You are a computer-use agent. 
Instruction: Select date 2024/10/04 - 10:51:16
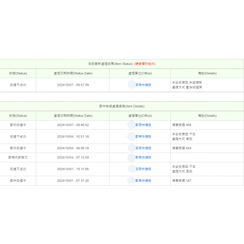[73, 137]
